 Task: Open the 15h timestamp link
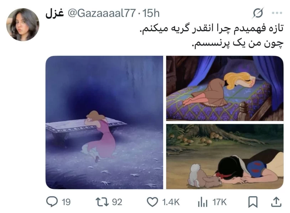pyautogui.click(x=151, y=13)
